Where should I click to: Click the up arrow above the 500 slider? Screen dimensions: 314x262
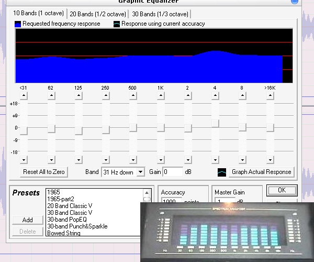pyautogui.click(x=133, y=95)
